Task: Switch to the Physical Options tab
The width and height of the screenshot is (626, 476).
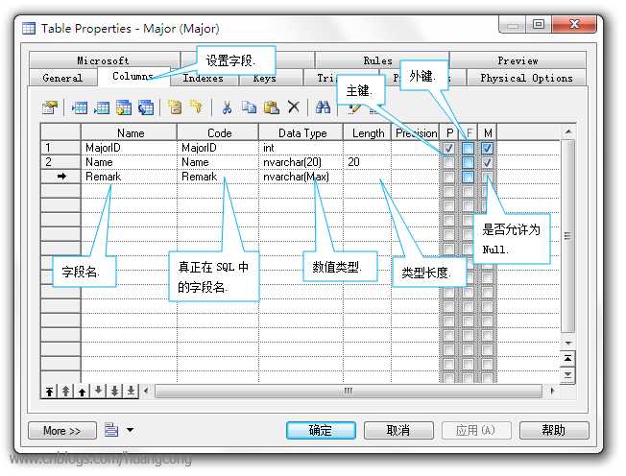Action: tap(526, 78)
